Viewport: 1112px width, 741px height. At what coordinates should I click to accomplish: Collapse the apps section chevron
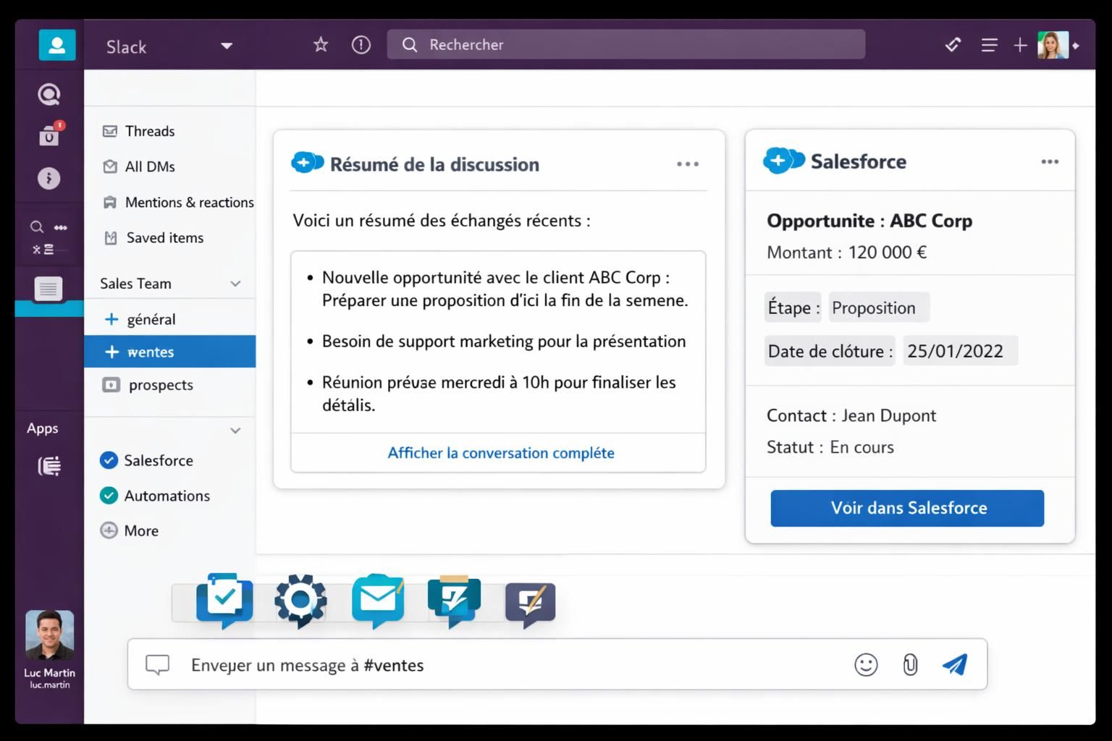(x=235, y=431)
